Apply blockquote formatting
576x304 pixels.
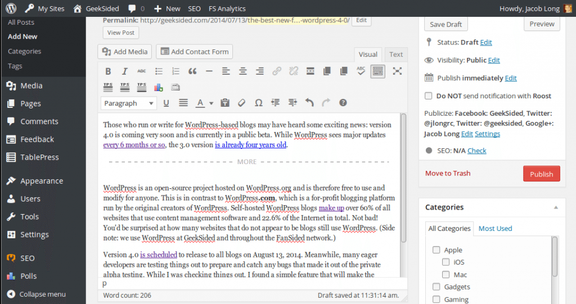coord(192,71)
